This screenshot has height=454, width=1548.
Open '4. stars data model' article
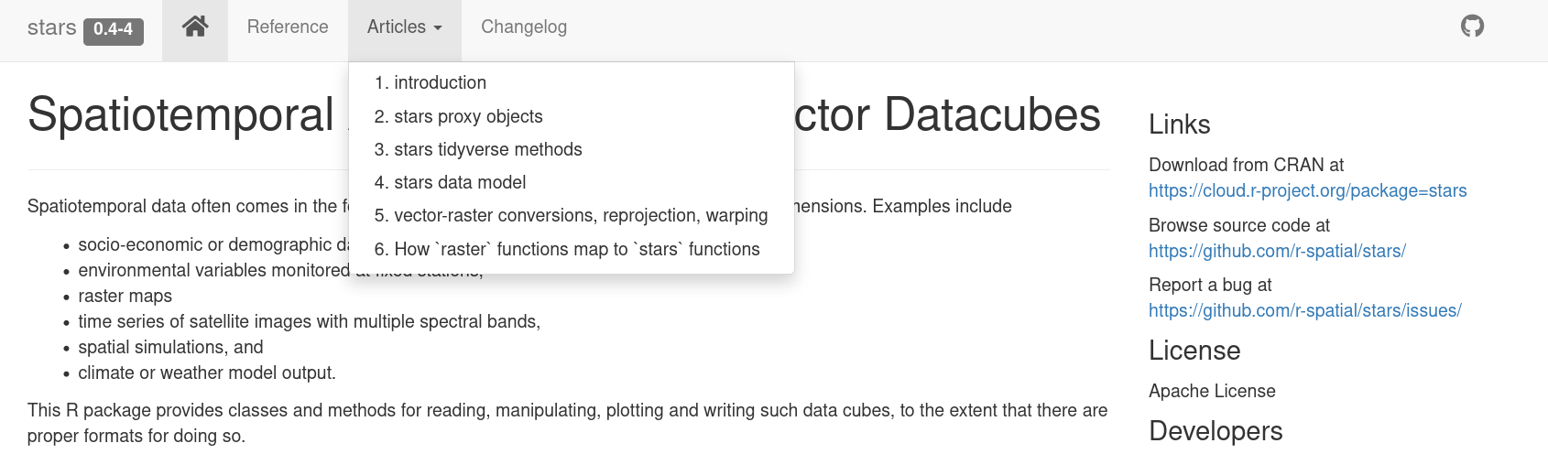(x=450, y=182)
